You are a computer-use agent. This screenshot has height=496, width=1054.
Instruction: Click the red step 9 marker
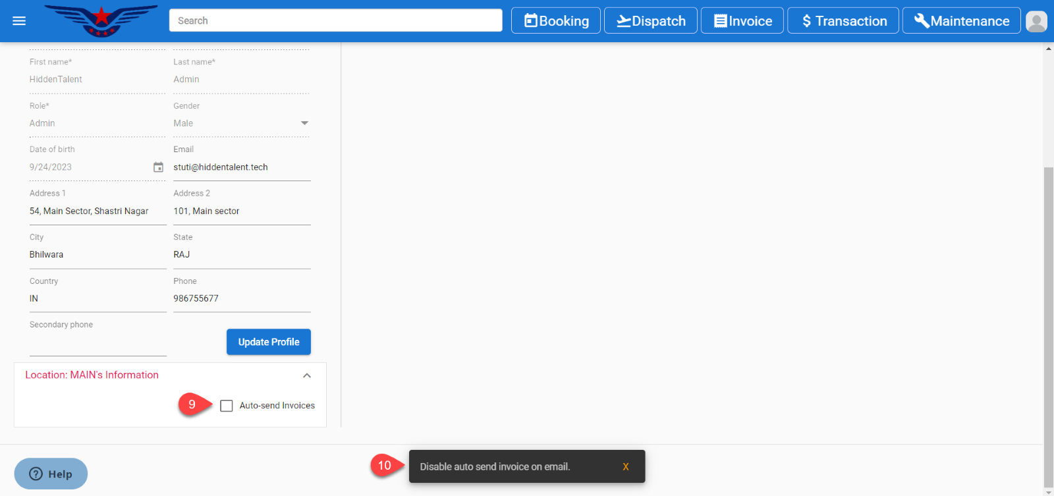[192, 404]
